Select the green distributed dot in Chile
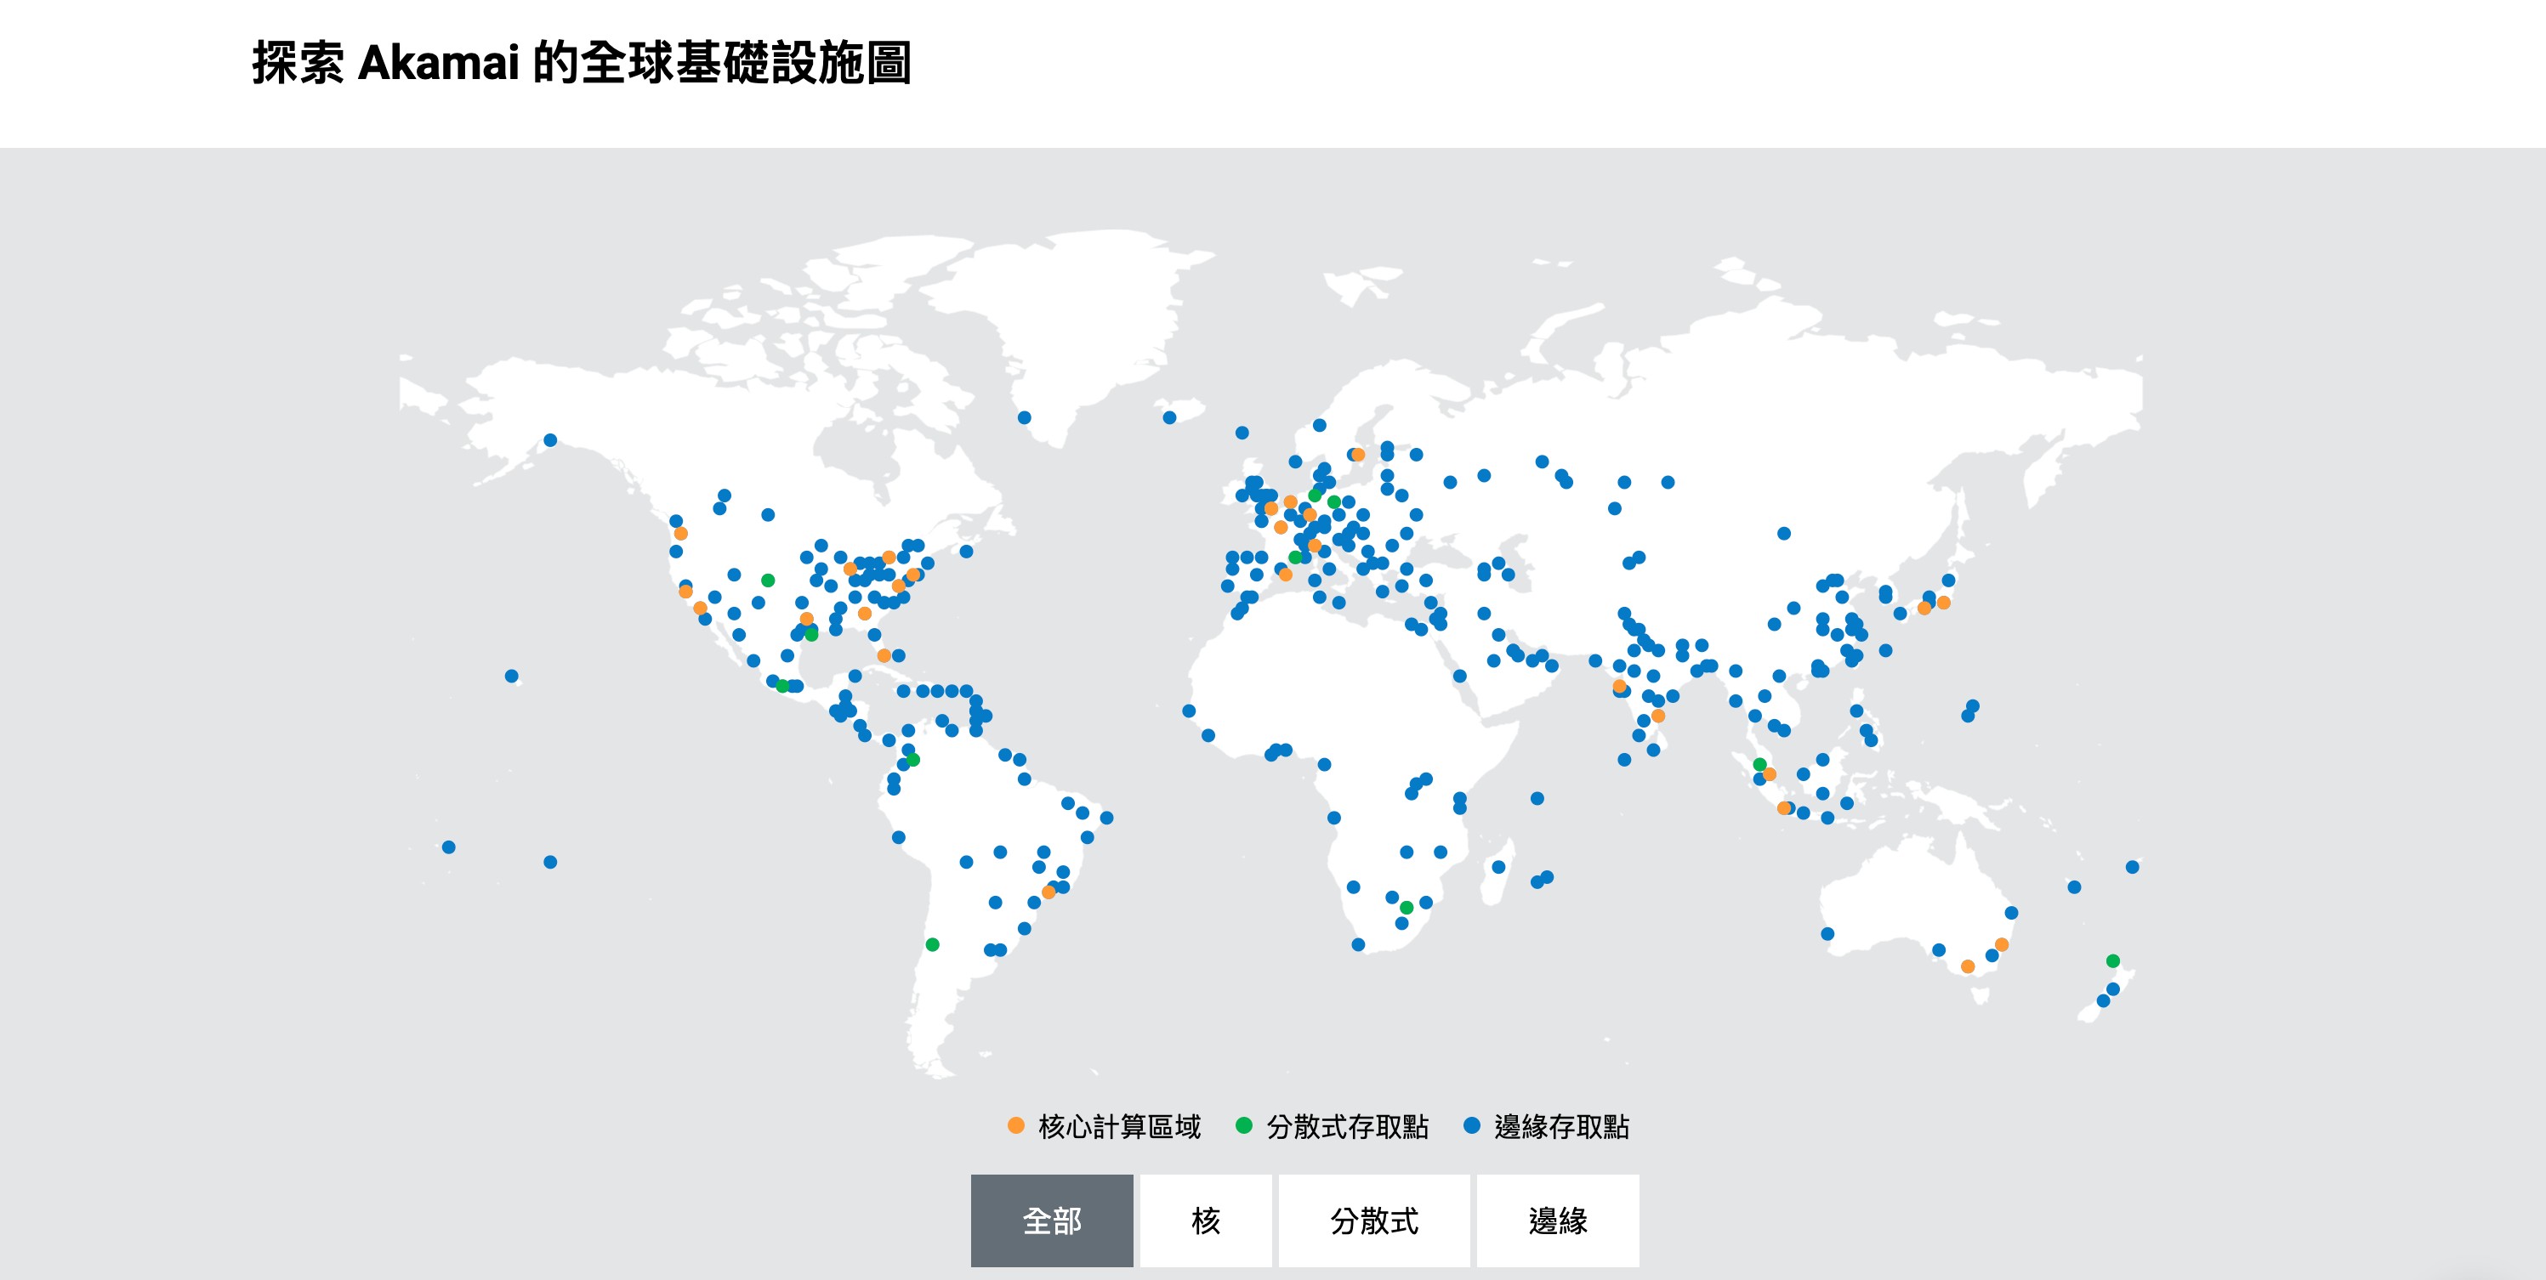 tap(932, 945)
